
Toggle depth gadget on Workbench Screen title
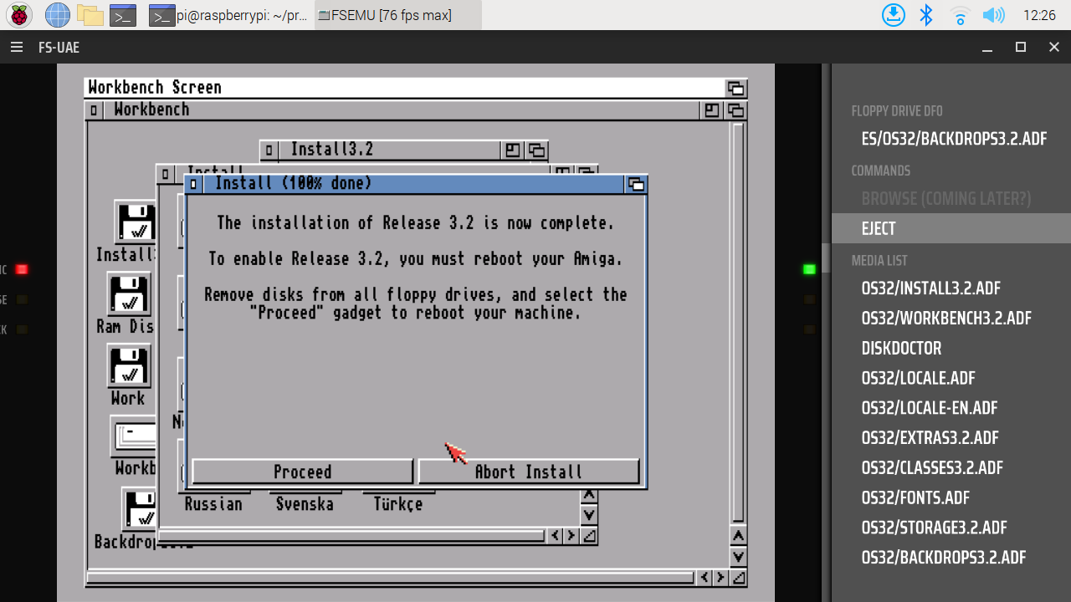(735, 88)
